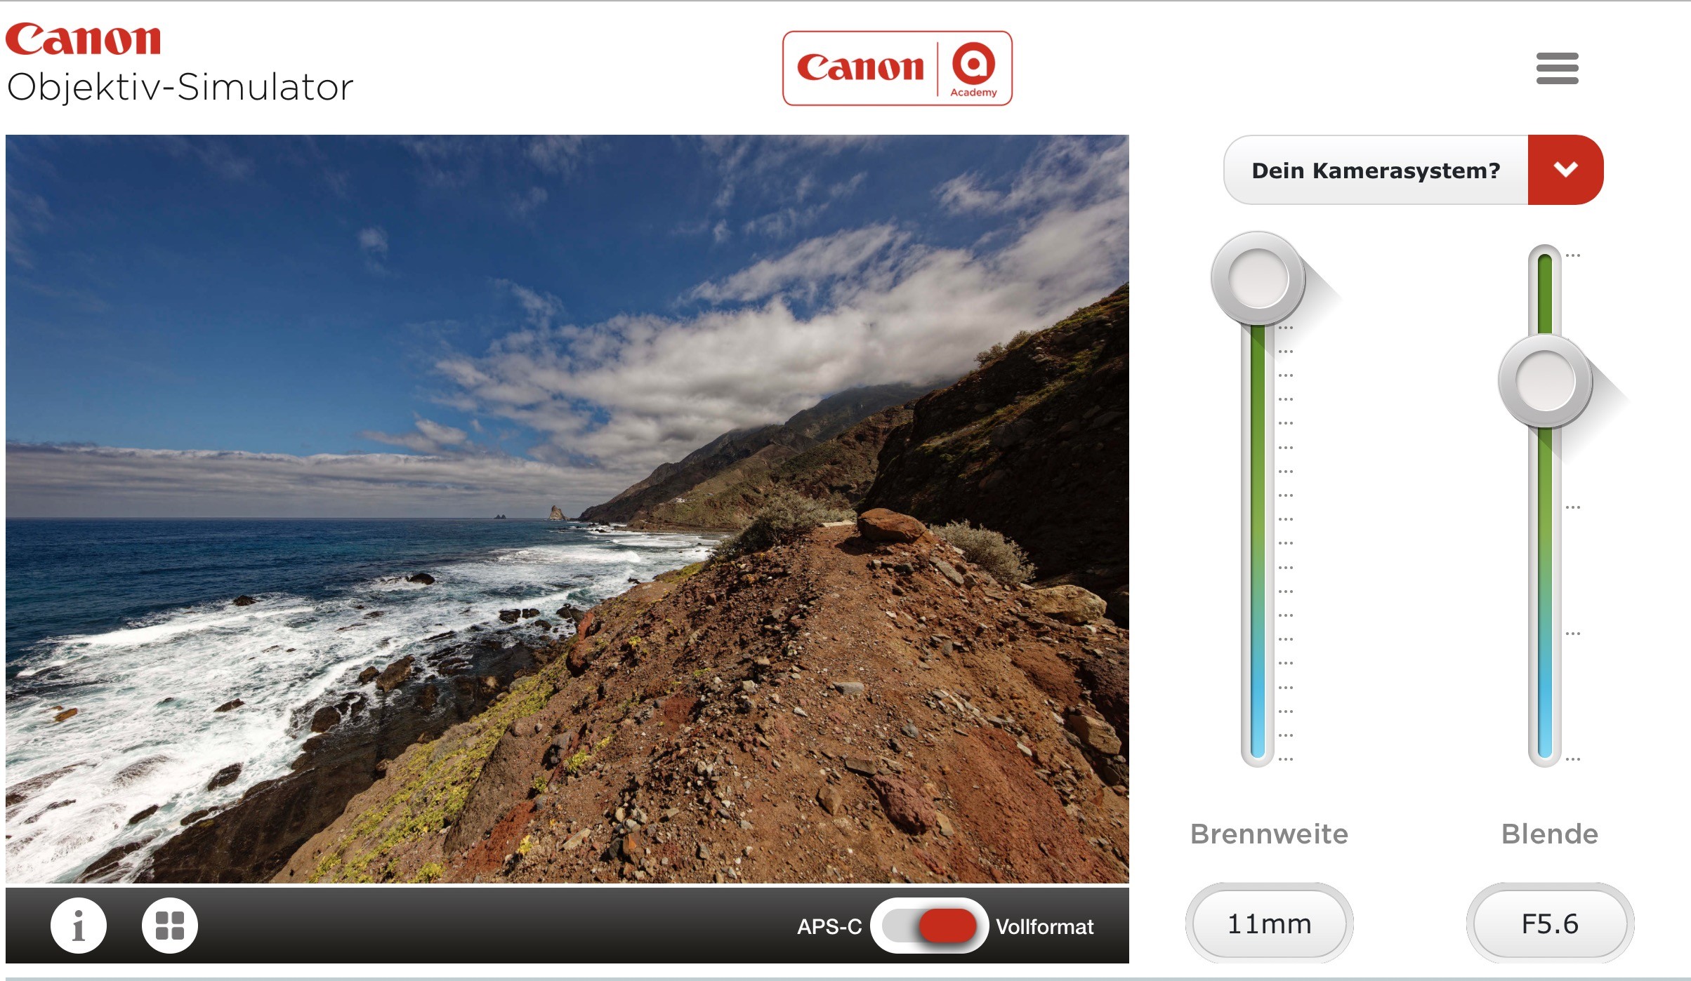
Task: Click the Canon Academy logo badge
Action: point(897,68)
